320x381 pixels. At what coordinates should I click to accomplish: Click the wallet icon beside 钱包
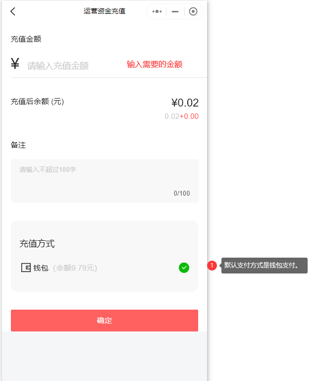point(26,268)
